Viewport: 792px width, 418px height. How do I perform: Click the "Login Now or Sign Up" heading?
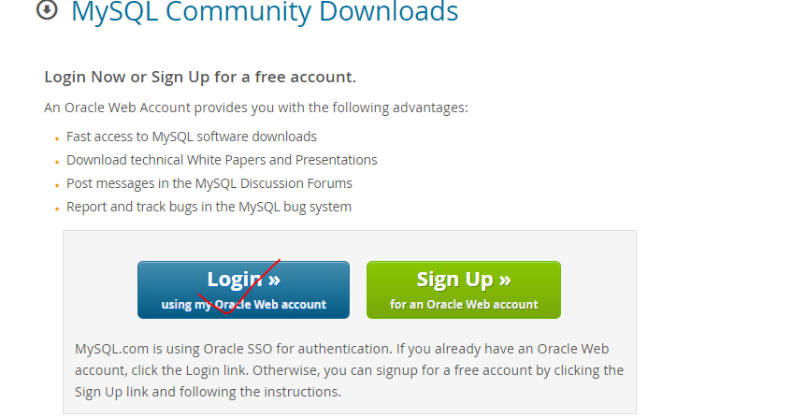pos(200,77)
